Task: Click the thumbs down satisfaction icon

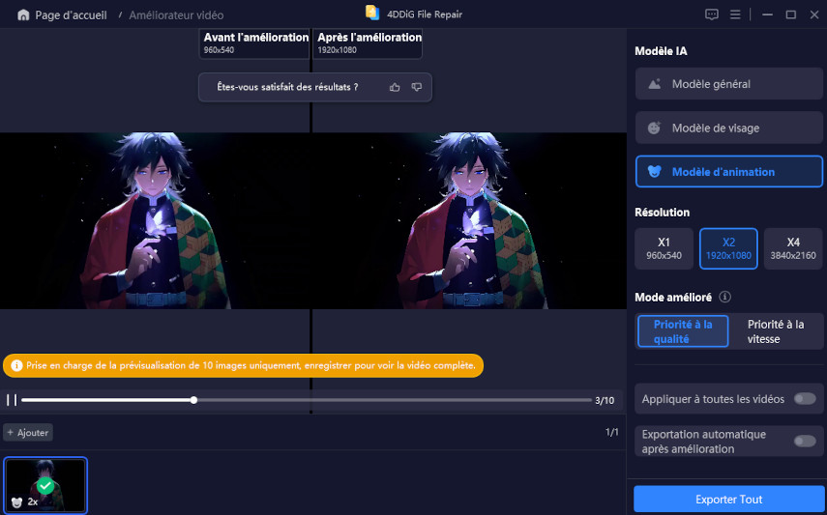Action: (417, 87)
